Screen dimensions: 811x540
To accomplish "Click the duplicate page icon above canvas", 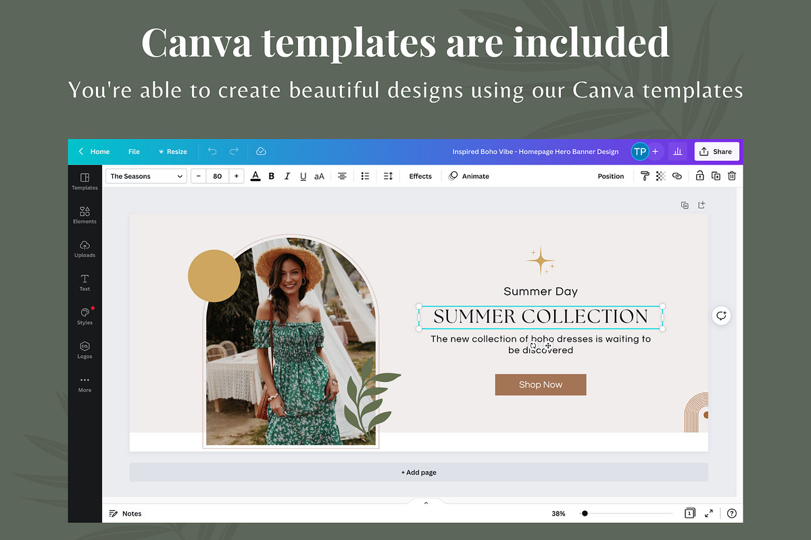I will pos(685,205).
